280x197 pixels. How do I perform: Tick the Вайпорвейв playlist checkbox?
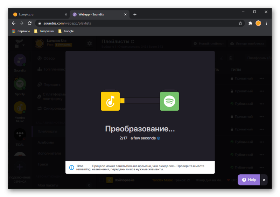point(101,180)
